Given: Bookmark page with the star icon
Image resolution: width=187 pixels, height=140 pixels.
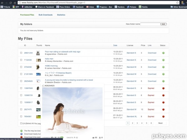Looking at the screenshot, I should point(177,2).
